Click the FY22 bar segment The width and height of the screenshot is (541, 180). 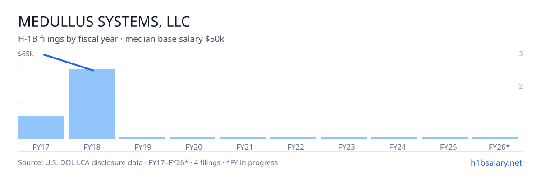click(293, 138)
